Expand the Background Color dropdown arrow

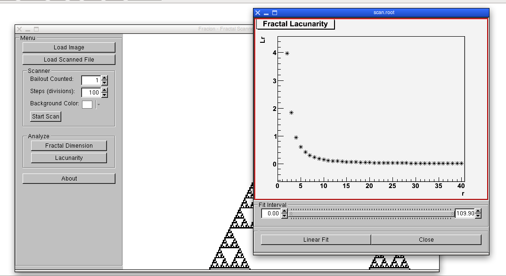[x=98, y=104]
